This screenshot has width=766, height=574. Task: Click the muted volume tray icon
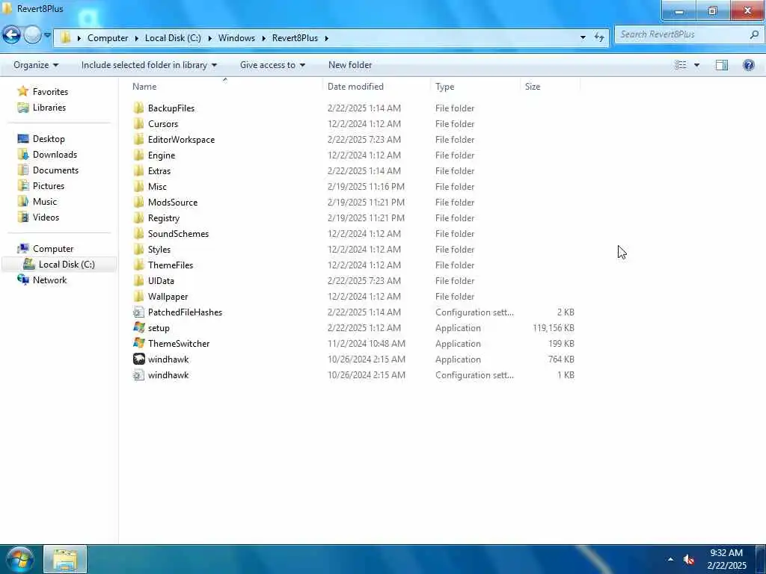click(x=689, y=559)
